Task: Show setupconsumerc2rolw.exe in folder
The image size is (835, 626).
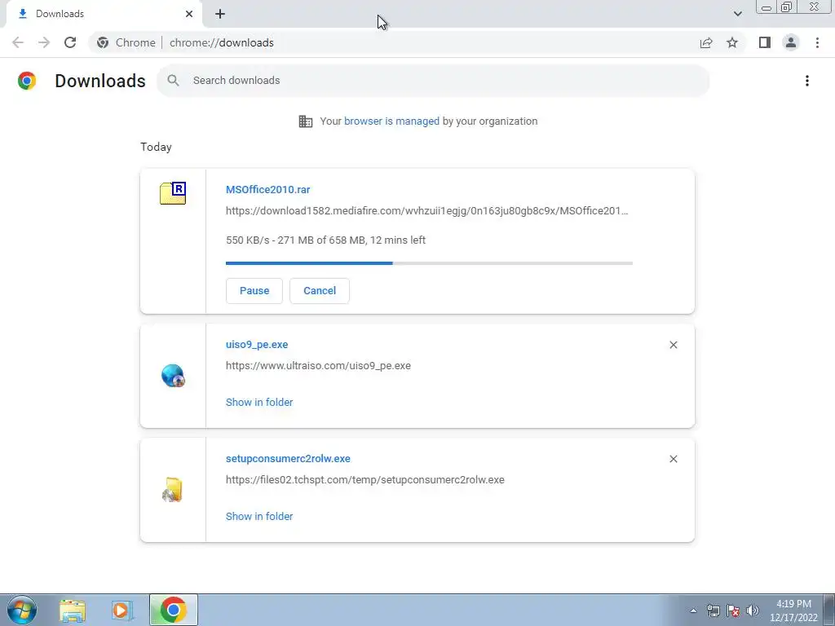Action: coord(259,516)
